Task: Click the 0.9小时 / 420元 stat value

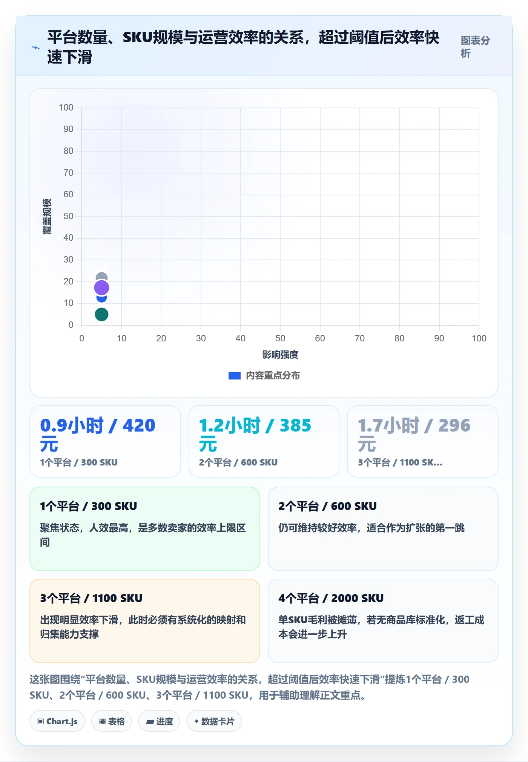Action: (x=98, y=435)
